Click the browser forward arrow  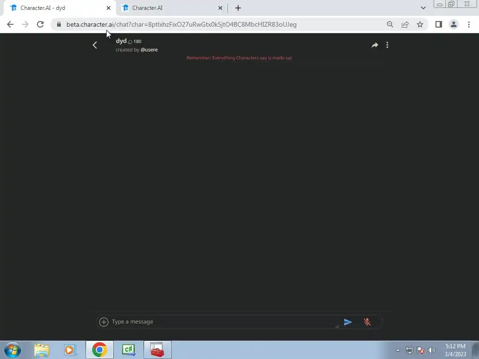[x=25, y=24]
